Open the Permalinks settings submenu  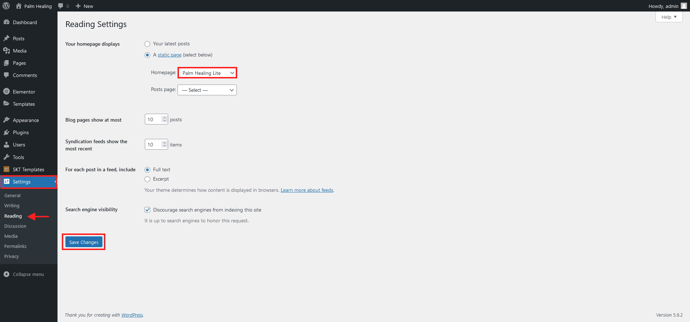pos(15,246)
